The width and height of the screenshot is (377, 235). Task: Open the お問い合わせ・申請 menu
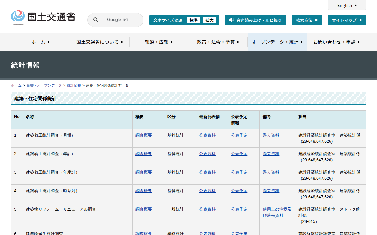[x=336, y=42]
